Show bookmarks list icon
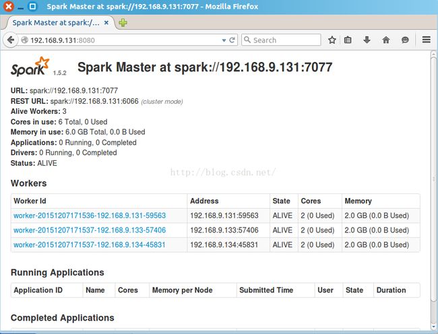This screenshot has height=334, width=438. tap(348, 40)
